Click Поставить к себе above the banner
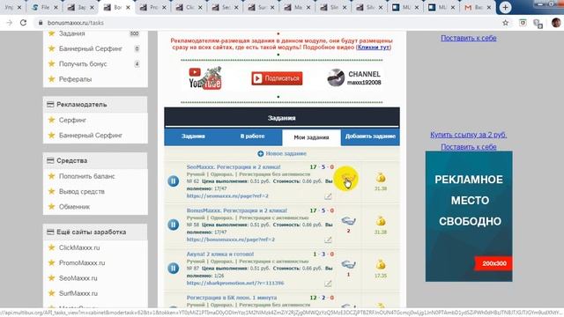This screenshot has height=317, width=564. [468, 147]
